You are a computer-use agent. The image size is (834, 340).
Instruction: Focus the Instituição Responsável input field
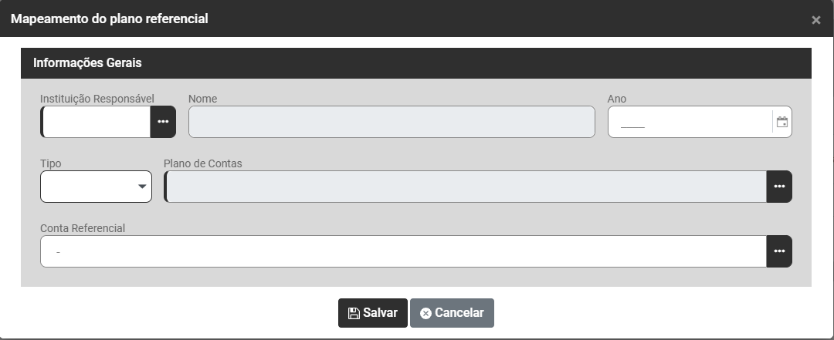pos(97,122)
